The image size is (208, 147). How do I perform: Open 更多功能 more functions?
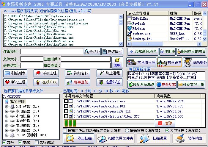click(166, 85)
